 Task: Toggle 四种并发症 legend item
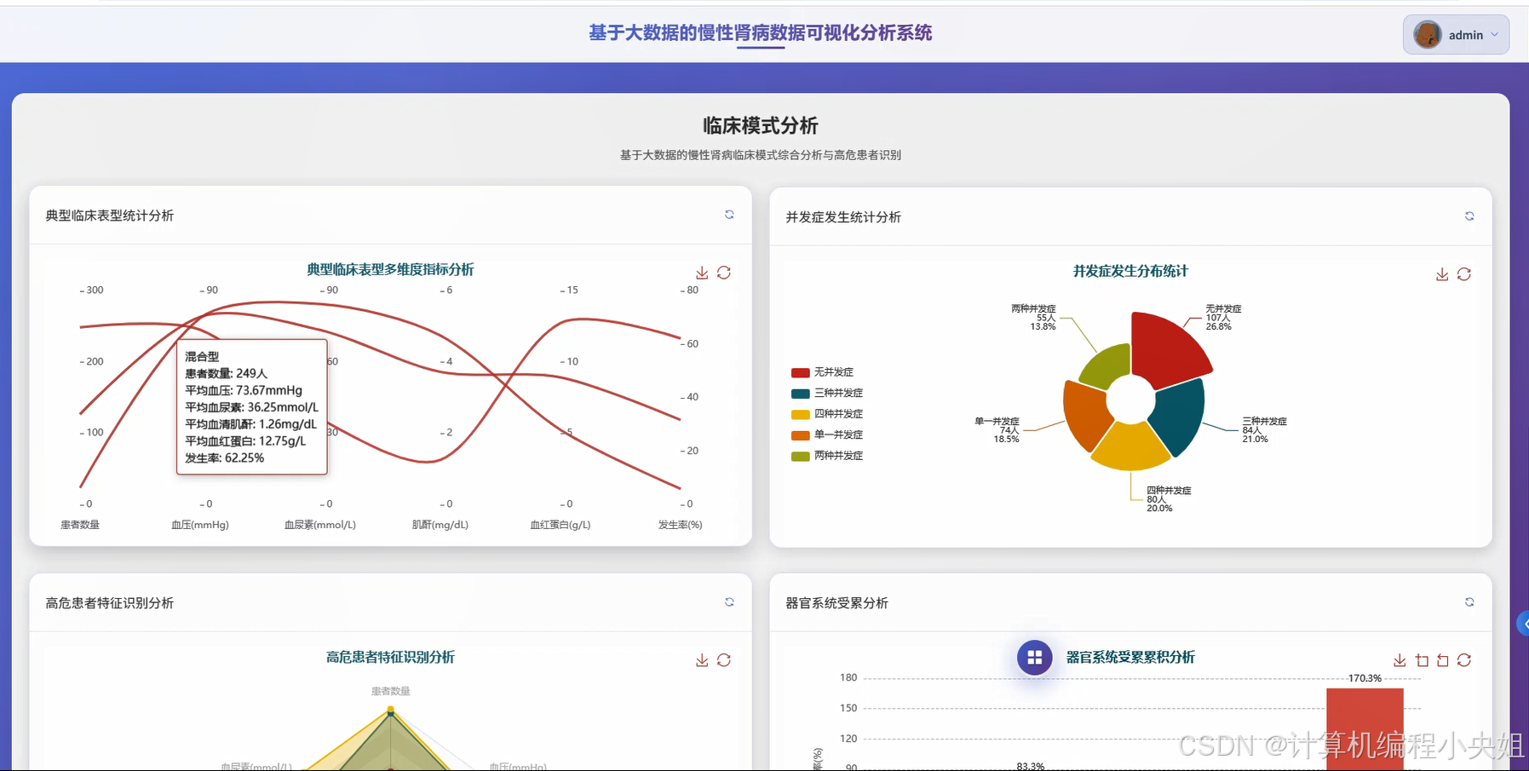(x=827, y=414)
